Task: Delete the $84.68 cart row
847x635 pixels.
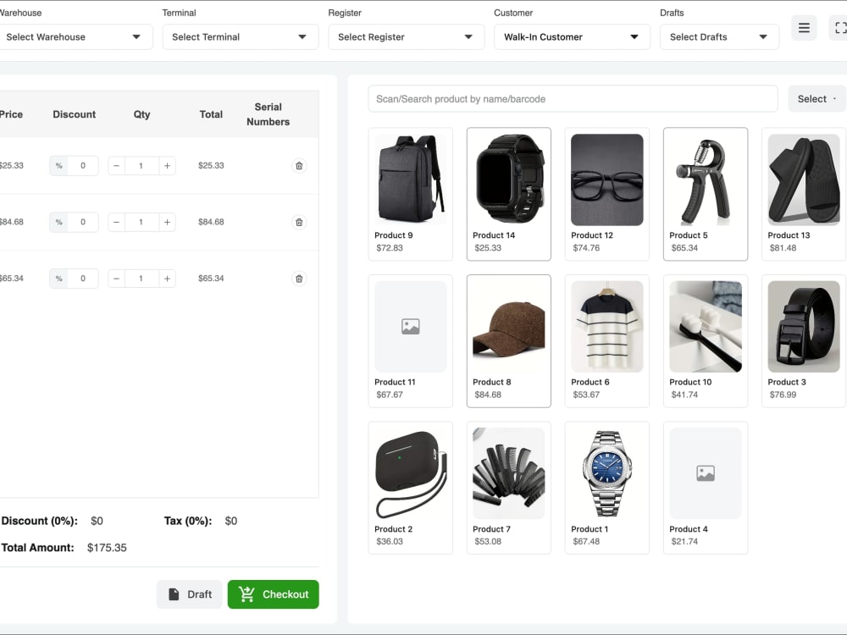Action: click(x=299, y=222)
